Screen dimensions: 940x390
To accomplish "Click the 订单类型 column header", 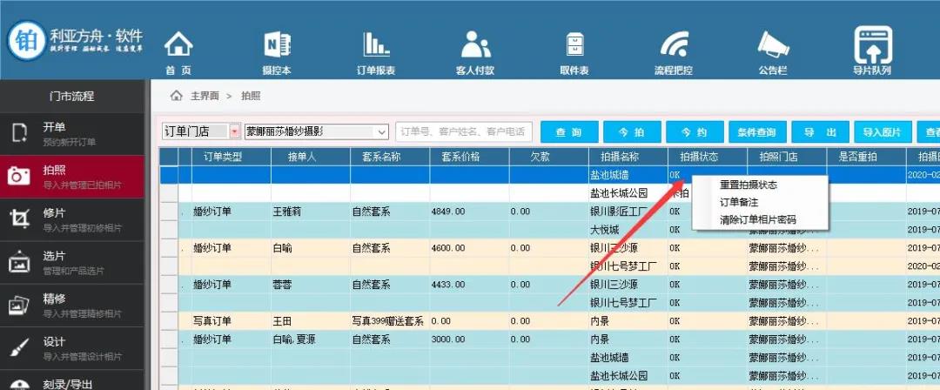I will pos(231,158).
